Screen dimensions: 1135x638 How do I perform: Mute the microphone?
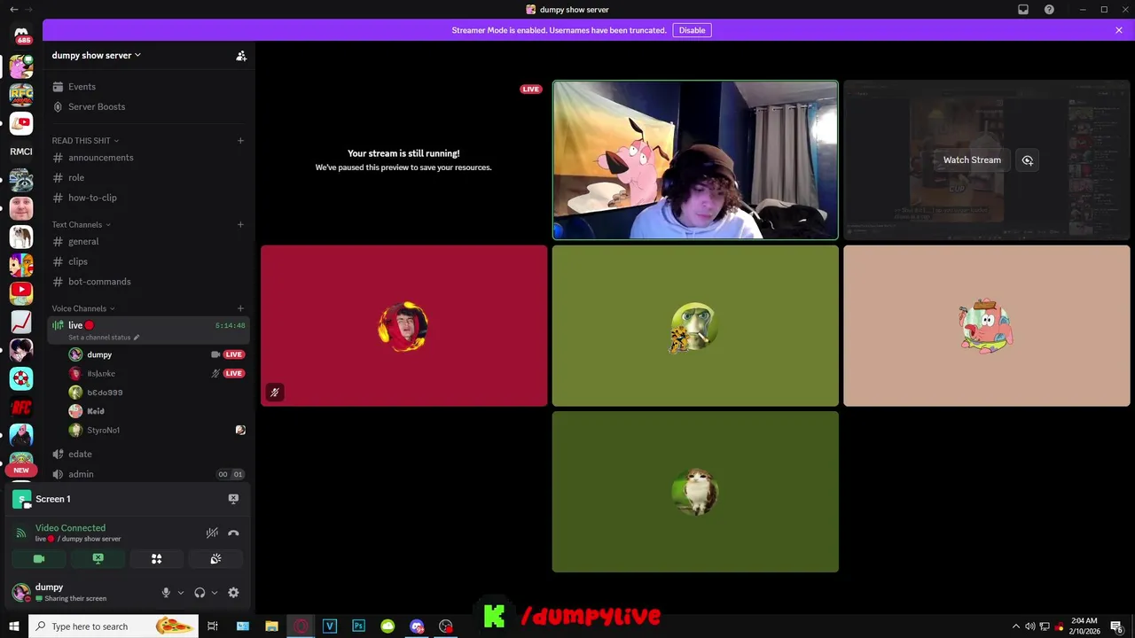tap(166, 593)
